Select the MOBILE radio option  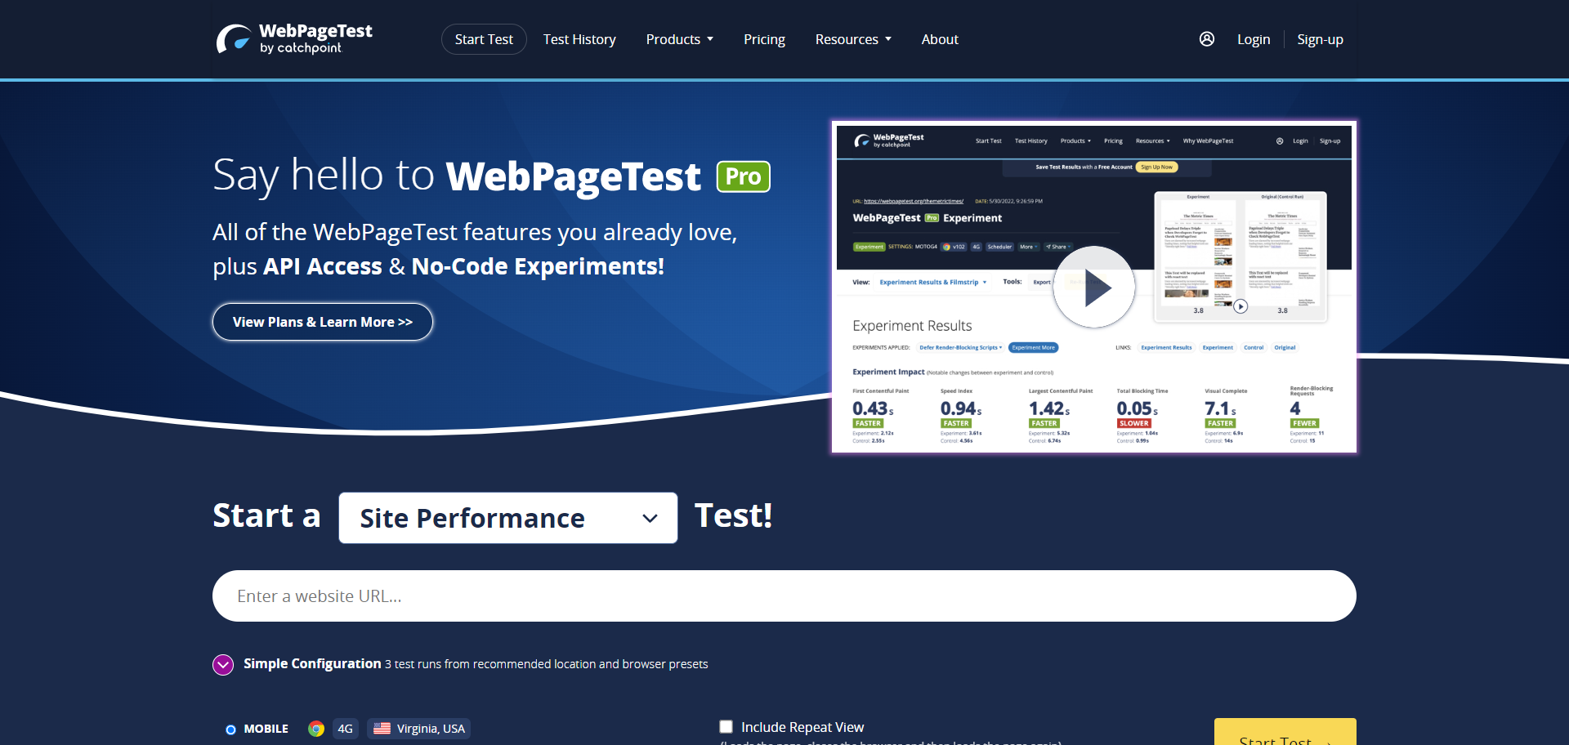click(230, 728)
